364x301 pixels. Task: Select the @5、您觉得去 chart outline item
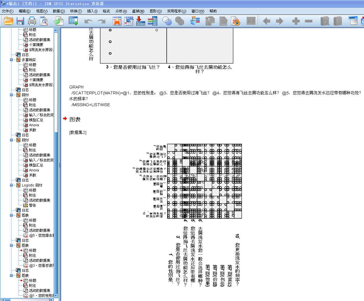coord(41,235)
